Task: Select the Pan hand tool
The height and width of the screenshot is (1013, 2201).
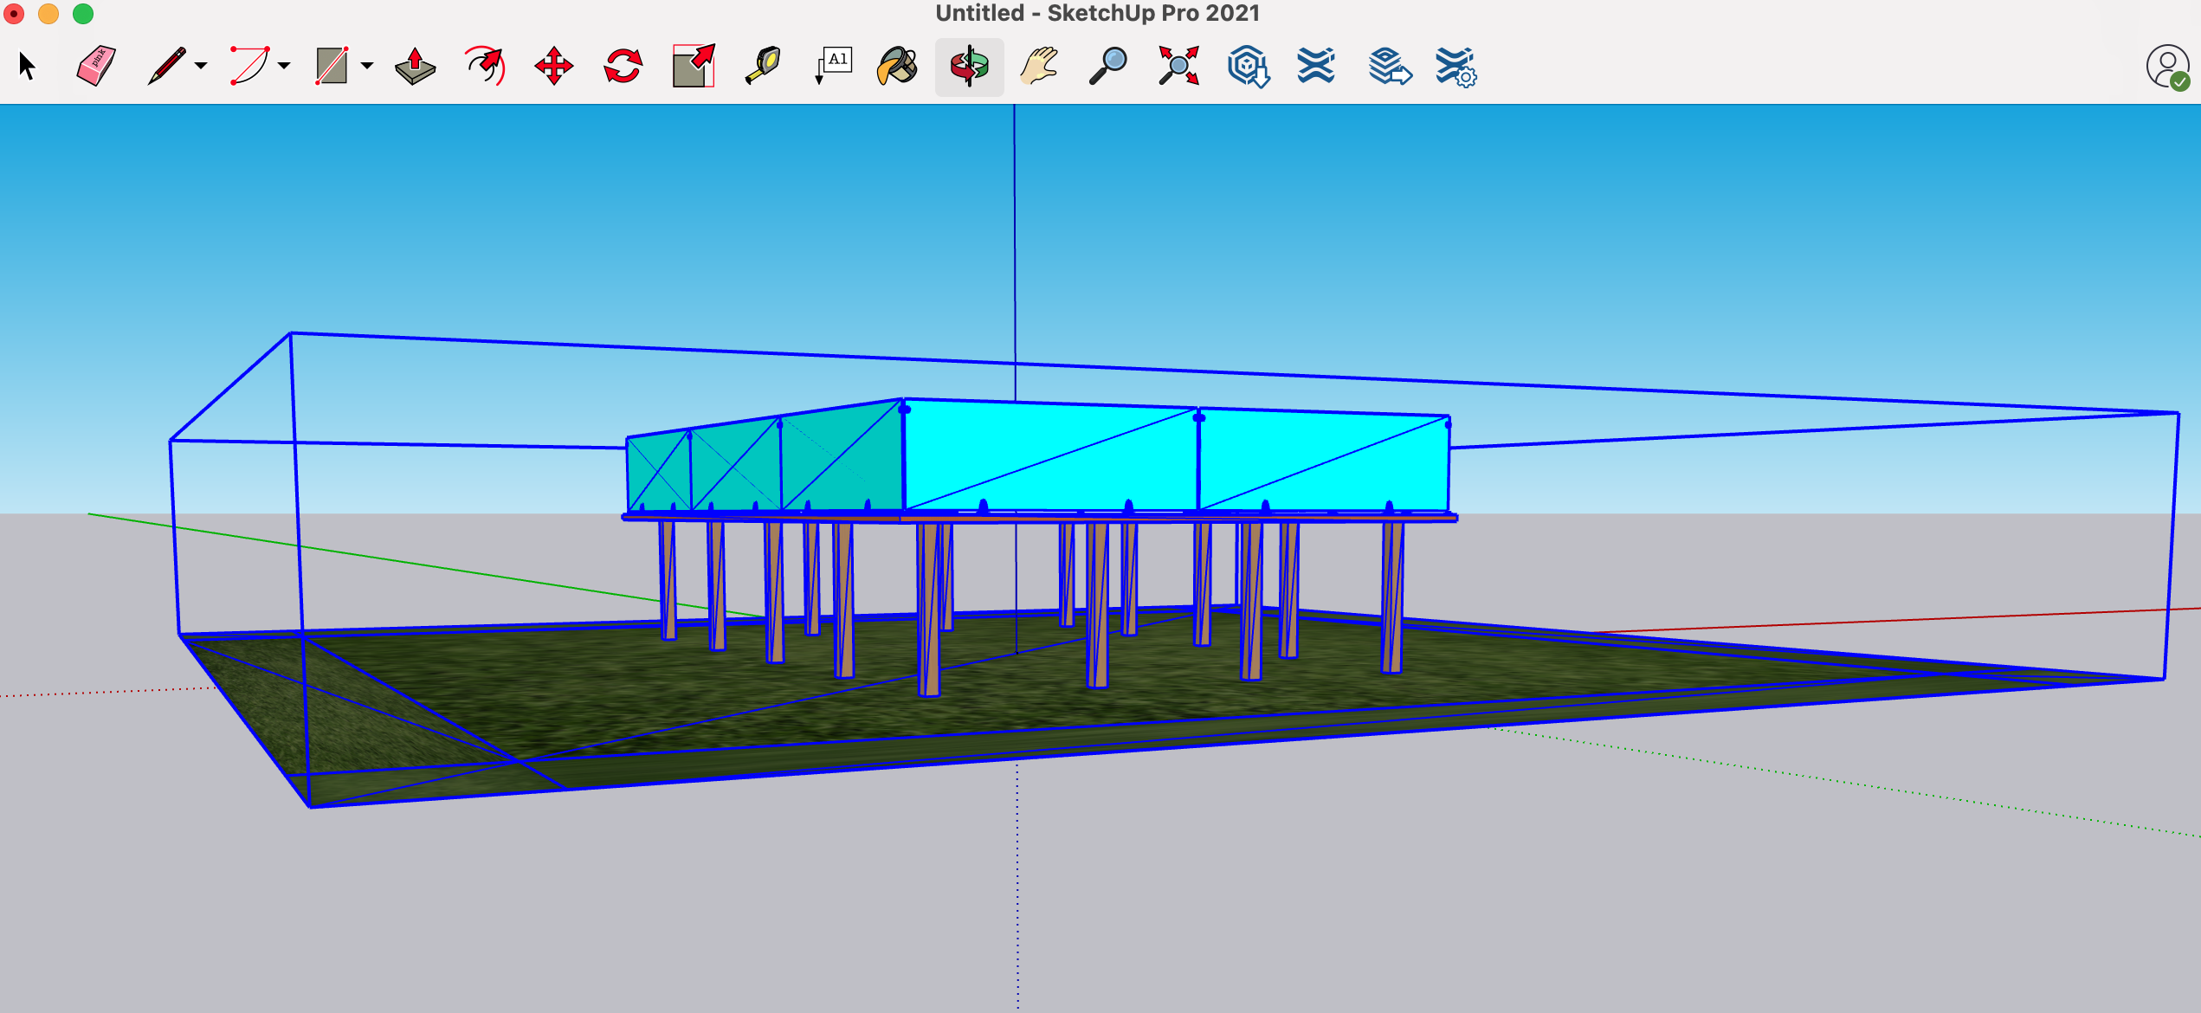Action: click(1039, 66)
